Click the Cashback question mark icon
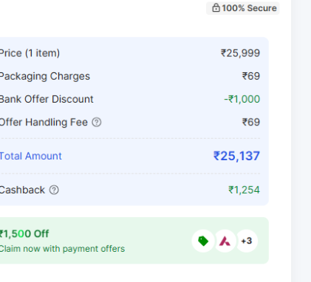311x282 pixels. pos(54,190)
